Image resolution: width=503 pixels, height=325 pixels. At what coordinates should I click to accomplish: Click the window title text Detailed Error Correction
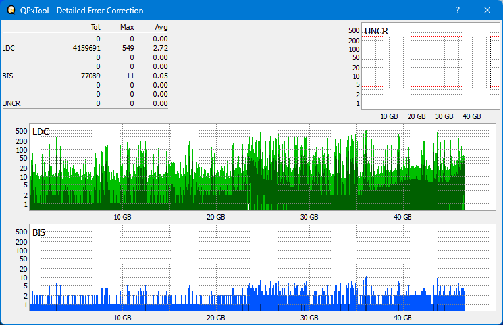pyautogui.click(x=100, y=11)
